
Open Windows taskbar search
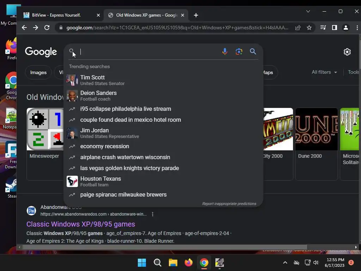pos(158,263)
